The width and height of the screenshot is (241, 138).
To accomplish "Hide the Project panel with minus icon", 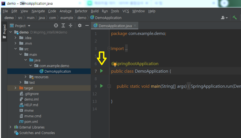I will pos(87,25).
